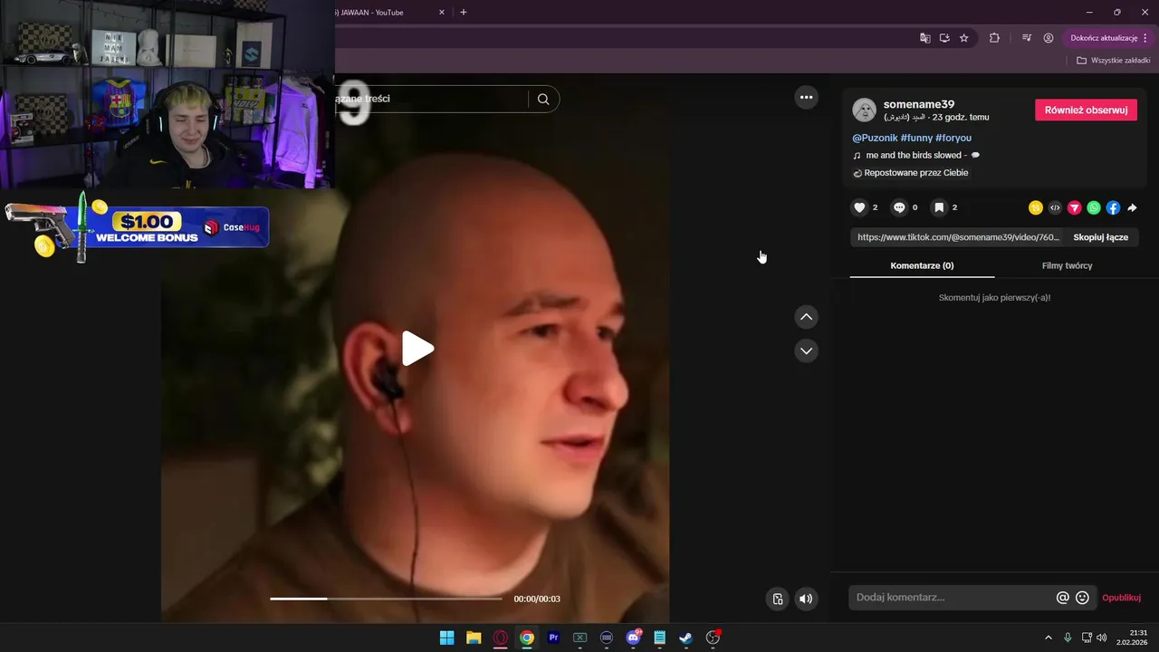Click Skopiuj łącze to copy link

pos(1100,237)
